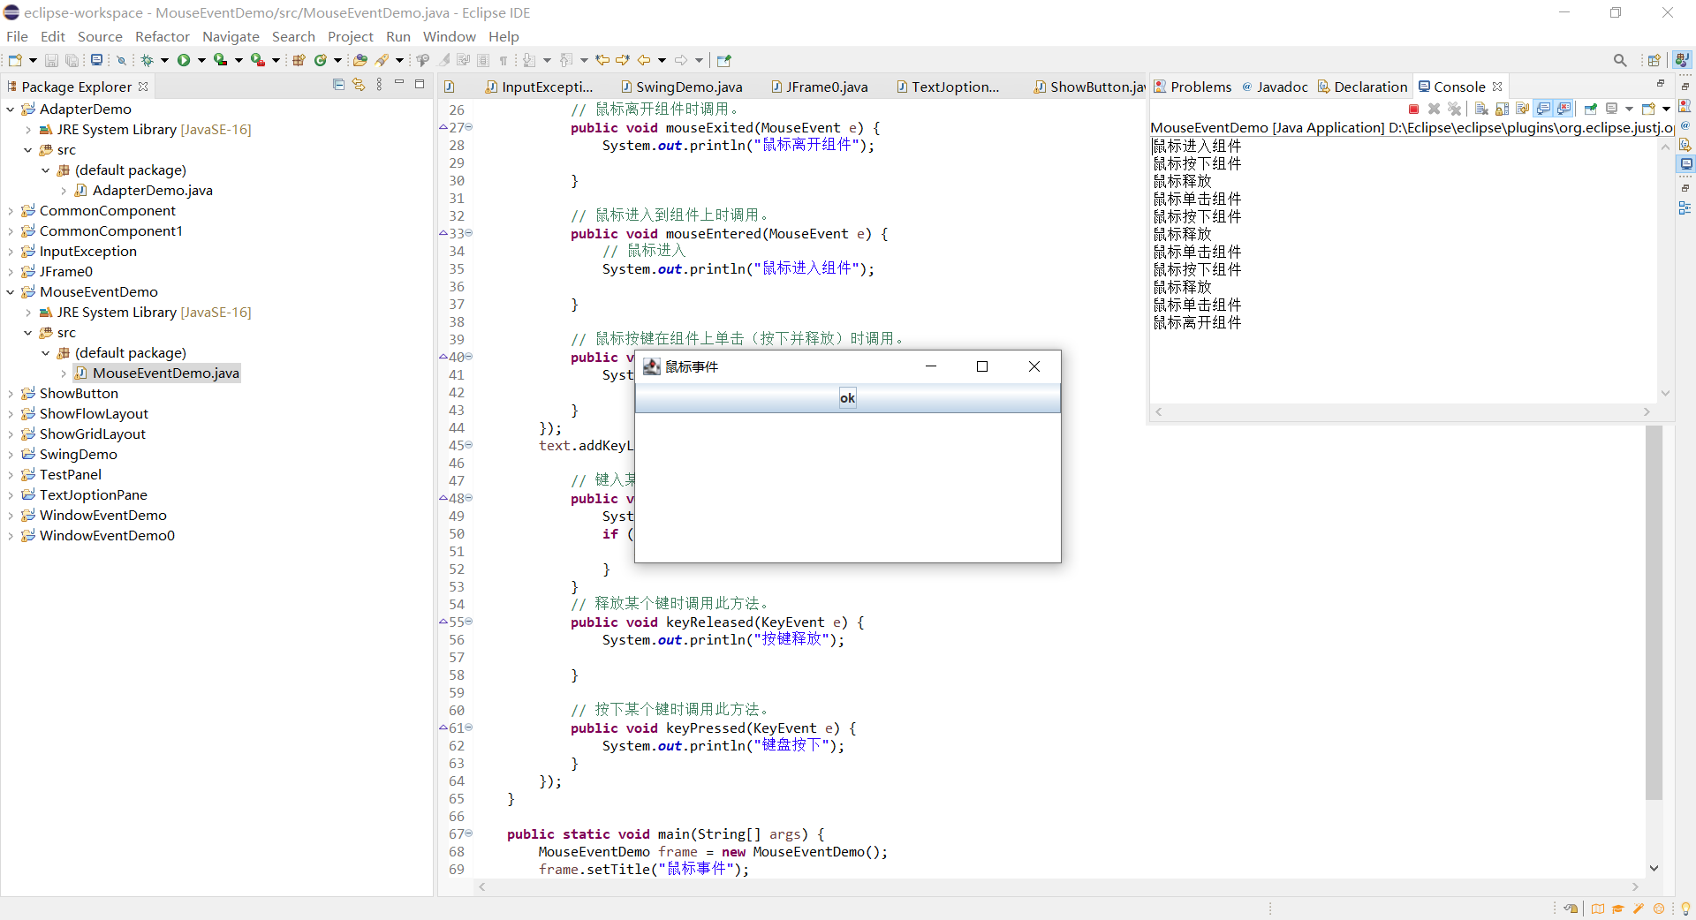This screenshot has width=1696, height=920.
Task: Close the Console tab
Action: point(1497,87)
